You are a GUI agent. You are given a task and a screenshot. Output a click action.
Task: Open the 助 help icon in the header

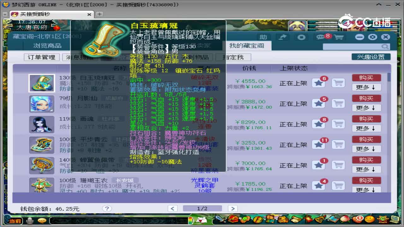click(263, 37)
